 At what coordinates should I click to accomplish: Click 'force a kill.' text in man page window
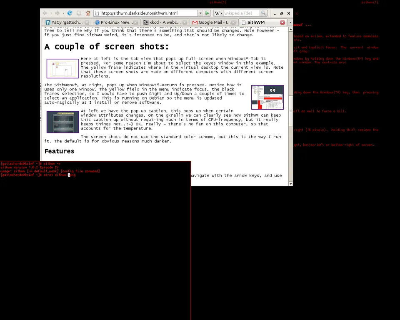[x=335, y=111]
